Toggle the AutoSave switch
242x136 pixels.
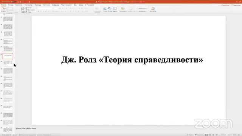(14, 2)
